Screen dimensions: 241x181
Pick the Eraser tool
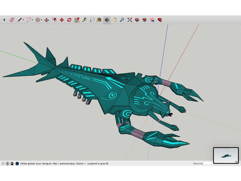(x=12, y=20)
